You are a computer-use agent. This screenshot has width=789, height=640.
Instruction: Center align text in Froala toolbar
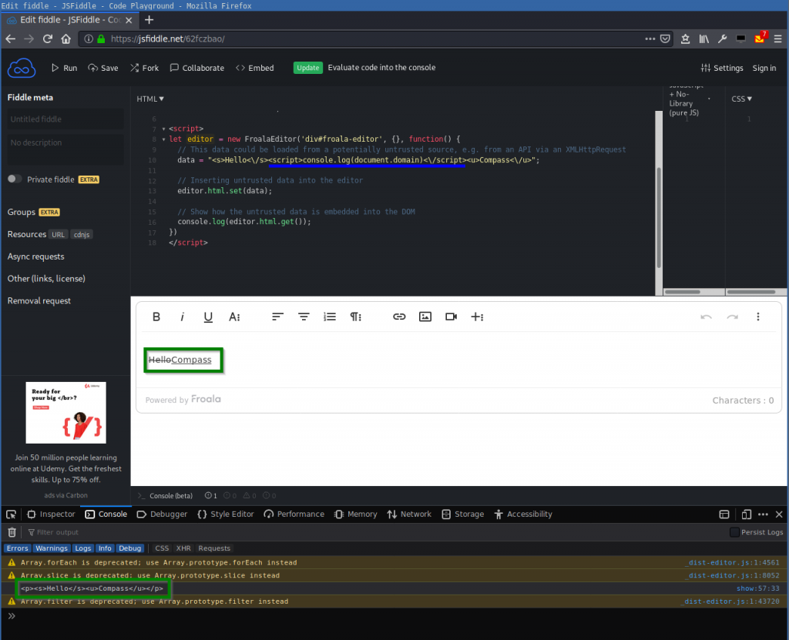pos(304,317)
